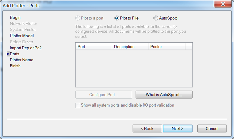Select the Plotter Model step

(x=22, y=36)
